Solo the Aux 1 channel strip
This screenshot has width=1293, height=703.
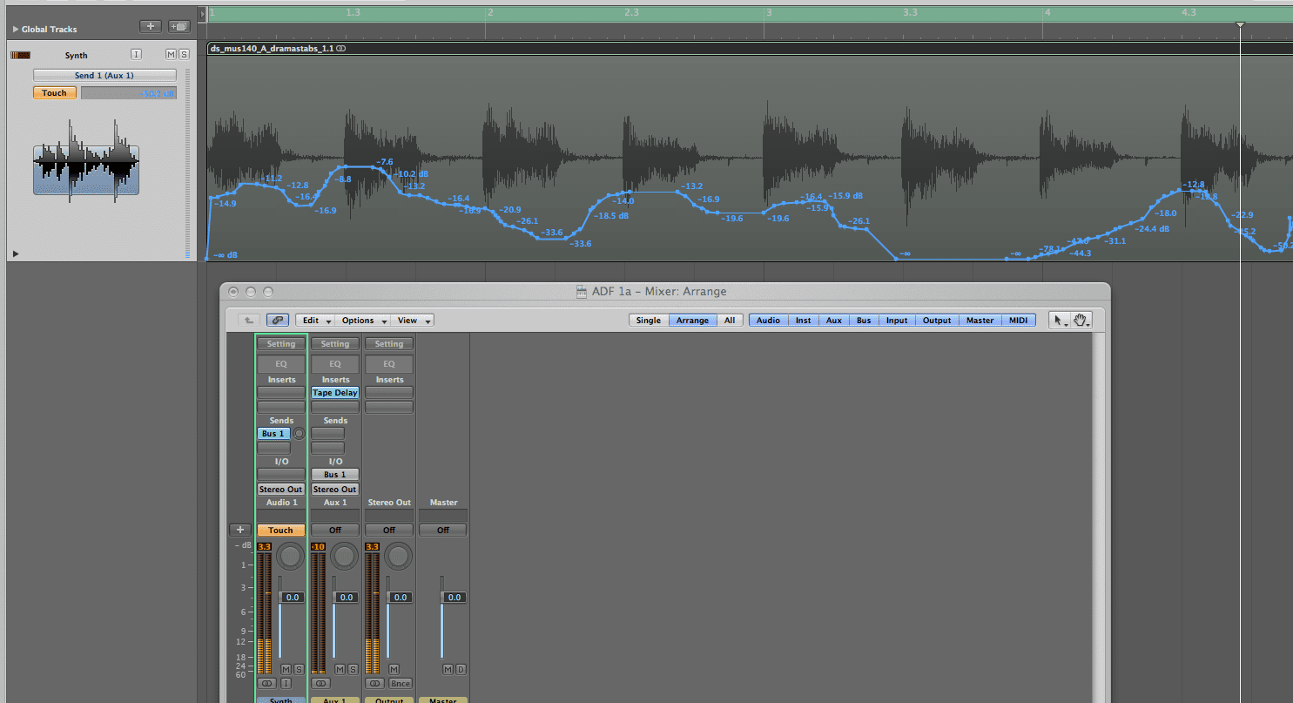[x=353, y=669]
